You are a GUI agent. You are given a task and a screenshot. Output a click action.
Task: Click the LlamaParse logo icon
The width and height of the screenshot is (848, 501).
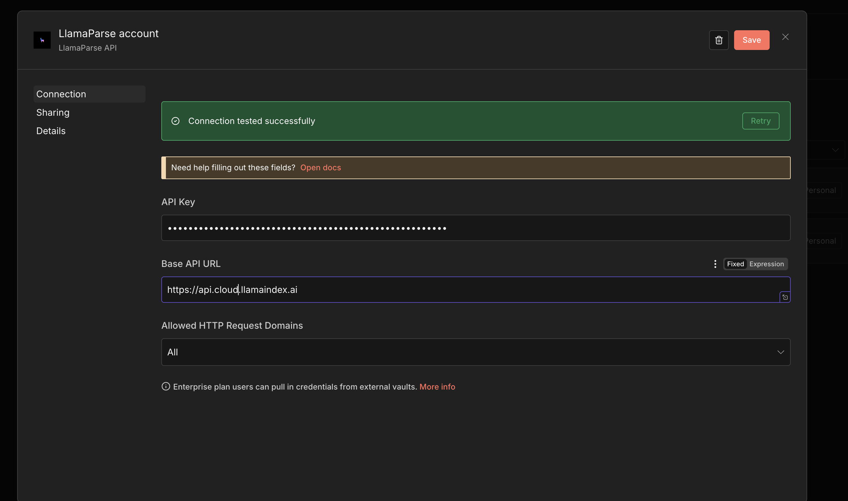point(42,40)
